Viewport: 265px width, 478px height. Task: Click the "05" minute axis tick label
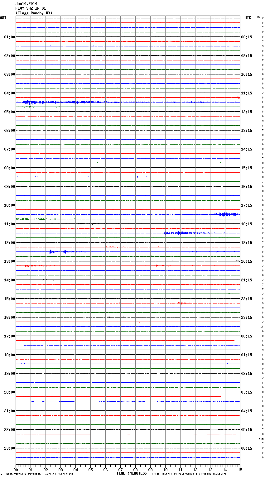[x=90, y=470]
